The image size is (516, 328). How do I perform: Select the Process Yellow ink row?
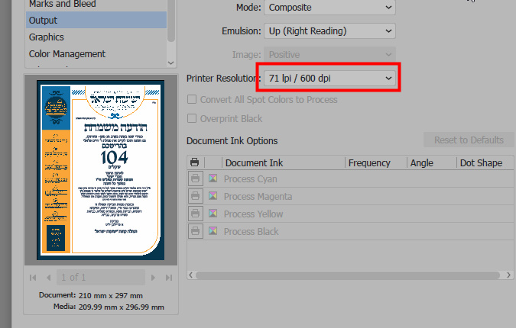point(350,214)
